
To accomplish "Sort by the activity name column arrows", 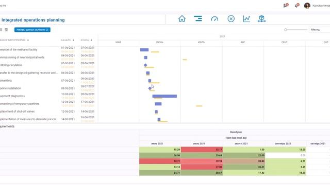I will [28, 40].
